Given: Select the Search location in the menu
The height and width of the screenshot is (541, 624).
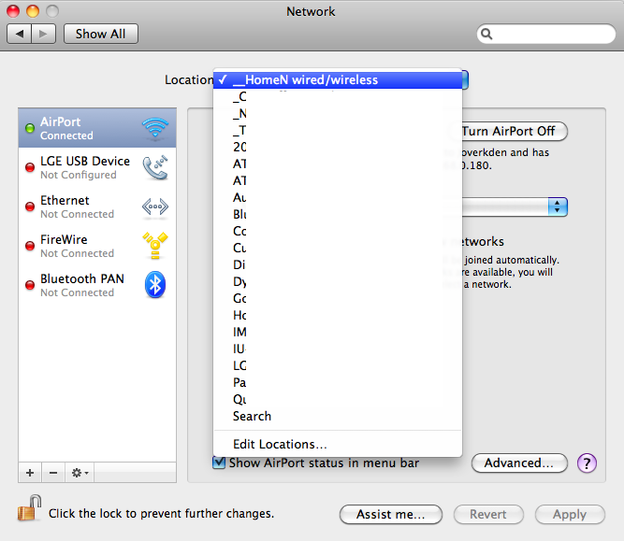Looking at the screenshot, I should 338,416.
